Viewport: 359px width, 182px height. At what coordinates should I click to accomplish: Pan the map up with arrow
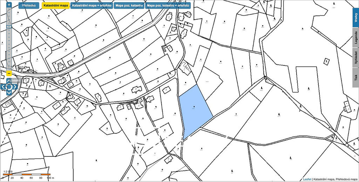click(x=9, y=81)
